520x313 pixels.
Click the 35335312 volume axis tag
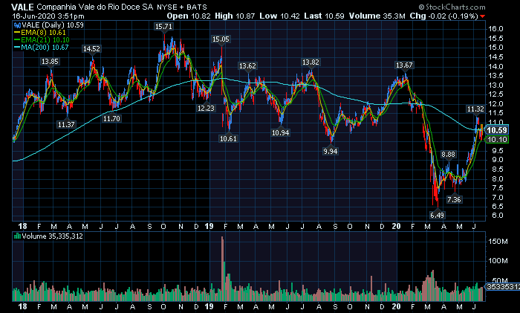point(504,286)
